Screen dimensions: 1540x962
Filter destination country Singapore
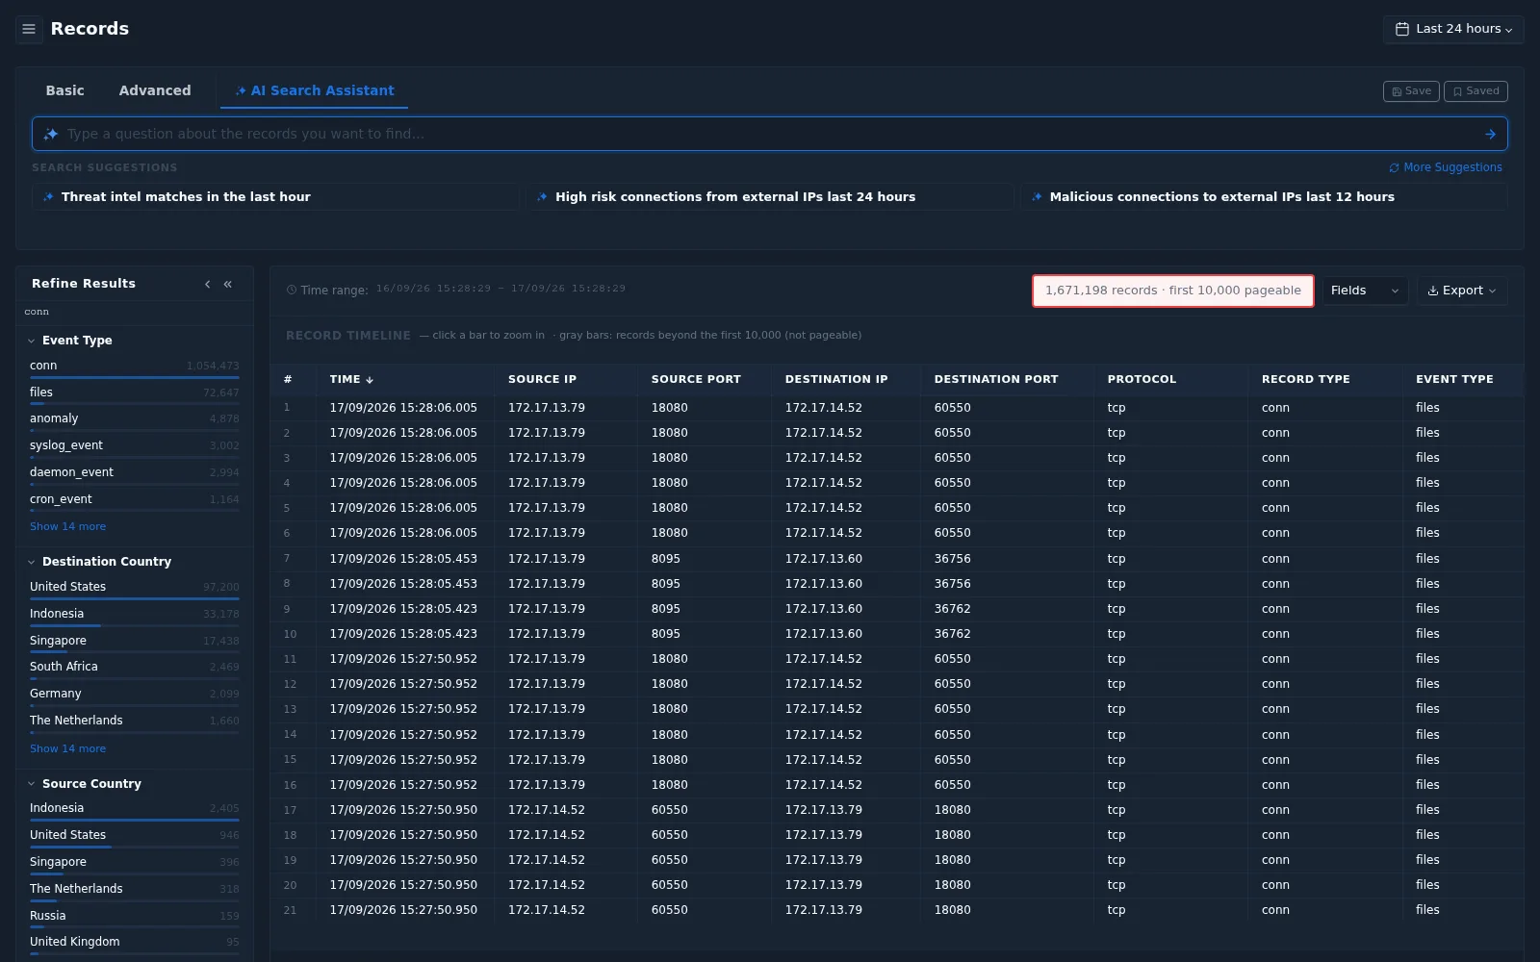(134, 642)
